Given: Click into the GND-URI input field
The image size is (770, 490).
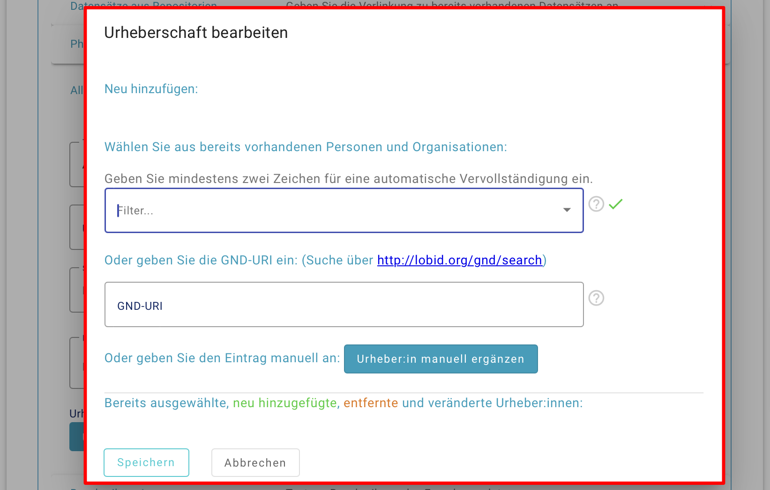Looking at the screenshot, I should [344, 305].
